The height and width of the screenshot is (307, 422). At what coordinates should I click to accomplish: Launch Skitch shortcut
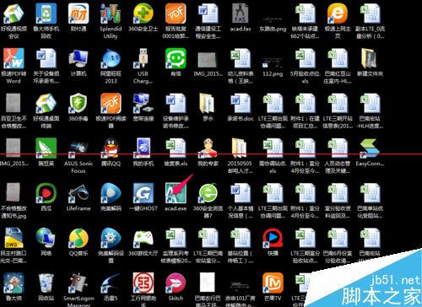click(x=176, y=283)
